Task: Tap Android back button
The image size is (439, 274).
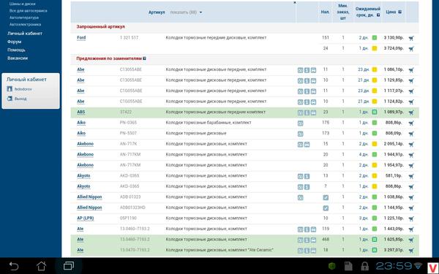Action: (14, 266)
